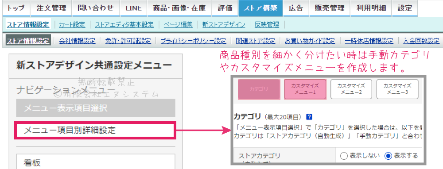Open the 一時休店情報設定 link

[x=369, y=41]
